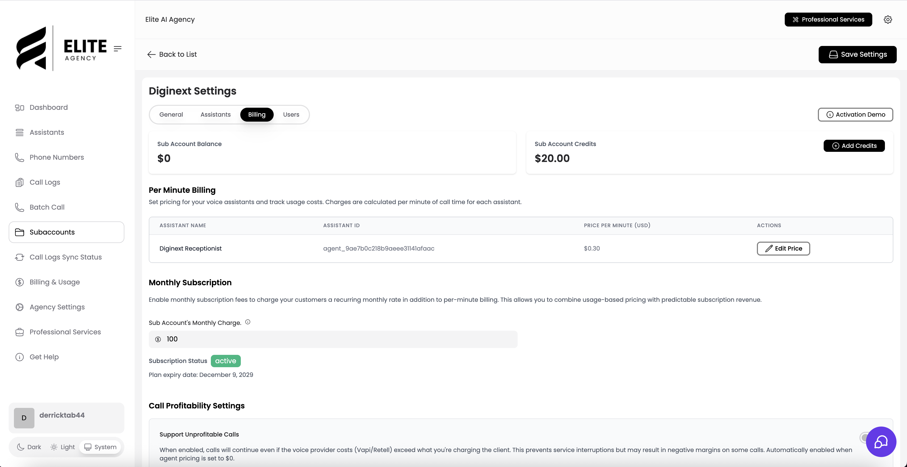Click Add Credits for the sub account
The height and width of the screenshot is (467, 907).
coord(854,146)
